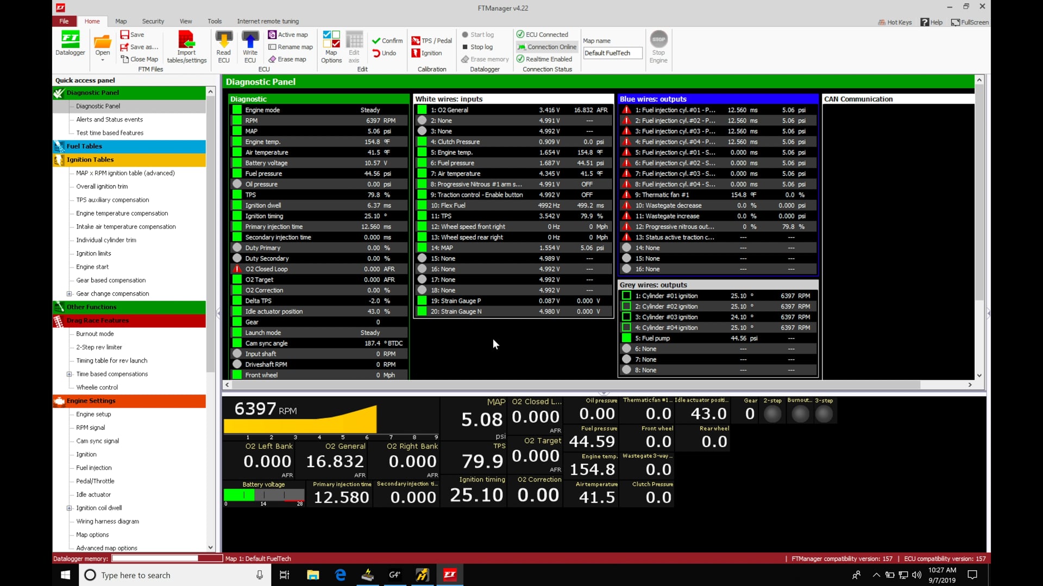This screenshot has height=586, width=1043.
Task: Open the dropdown arrow under Open
Action: (x=102, y=60)
